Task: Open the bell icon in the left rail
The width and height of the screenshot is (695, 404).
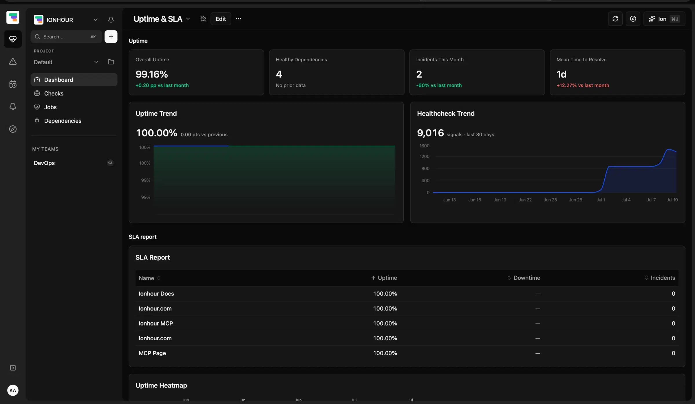Action: pyautogui.click(x=13, y=106)
